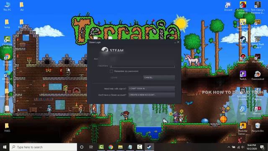268x151 pixels.
Task: Open the FIXES folder on desktop
Action: point(7,128)
